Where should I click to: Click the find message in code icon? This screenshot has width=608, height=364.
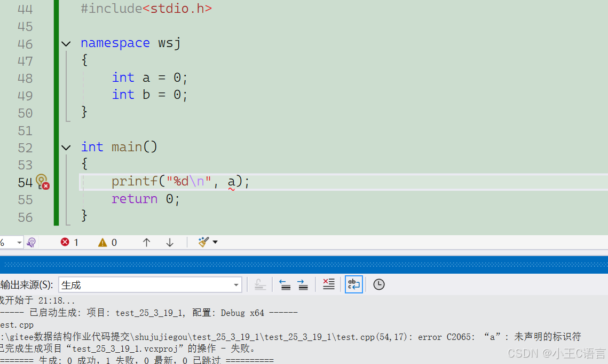(x=260, y=285)
